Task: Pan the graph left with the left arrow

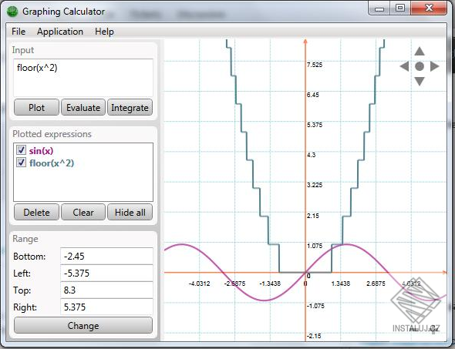Action: (x=404, y=66)
